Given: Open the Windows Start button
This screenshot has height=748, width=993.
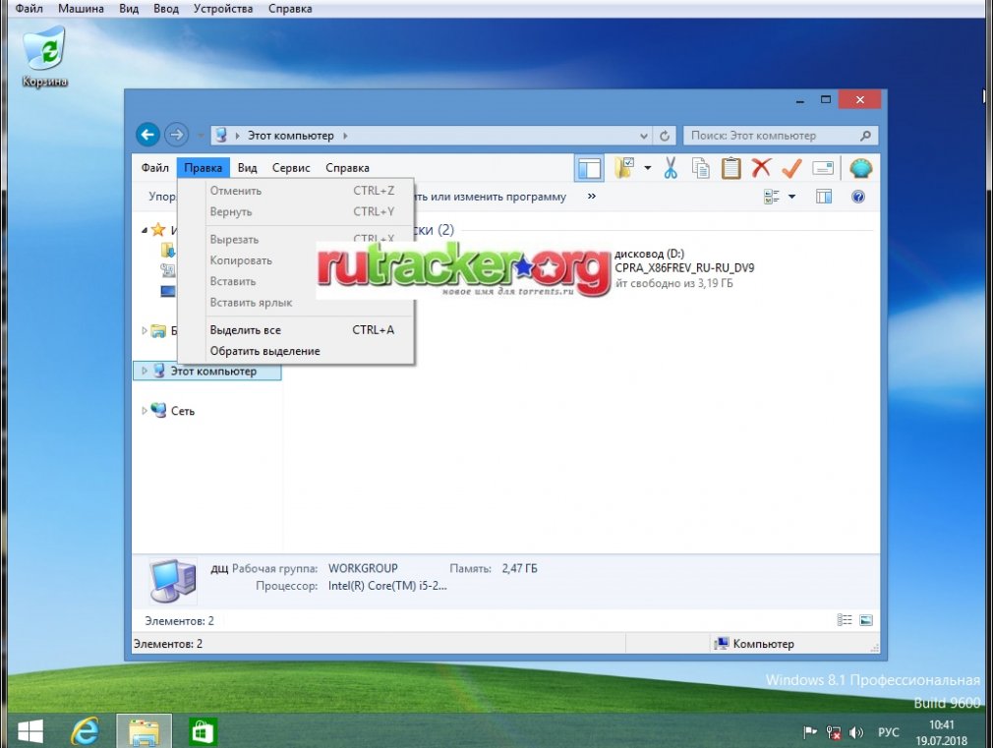Looking at the screenshot, I should [x=29, y=732].
